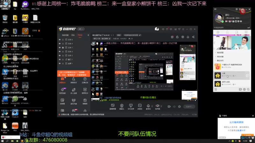The height and width of the screenshot is (143, 255).
Task: Click the notification bell icon in 直播伴侣
Action: tap(188, 37)
